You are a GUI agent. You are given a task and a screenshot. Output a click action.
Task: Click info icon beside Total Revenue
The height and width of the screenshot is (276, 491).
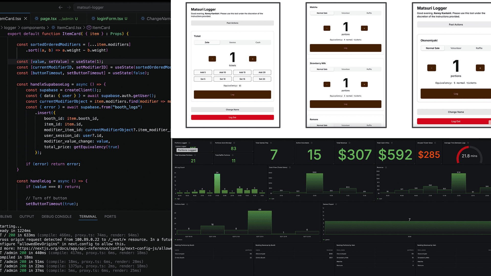pyautogui.click(x=349, y=143)
